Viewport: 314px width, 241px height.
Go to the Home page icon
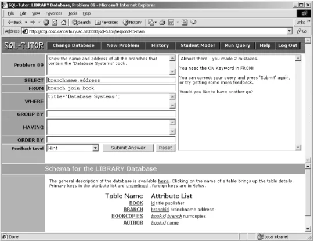63,22
